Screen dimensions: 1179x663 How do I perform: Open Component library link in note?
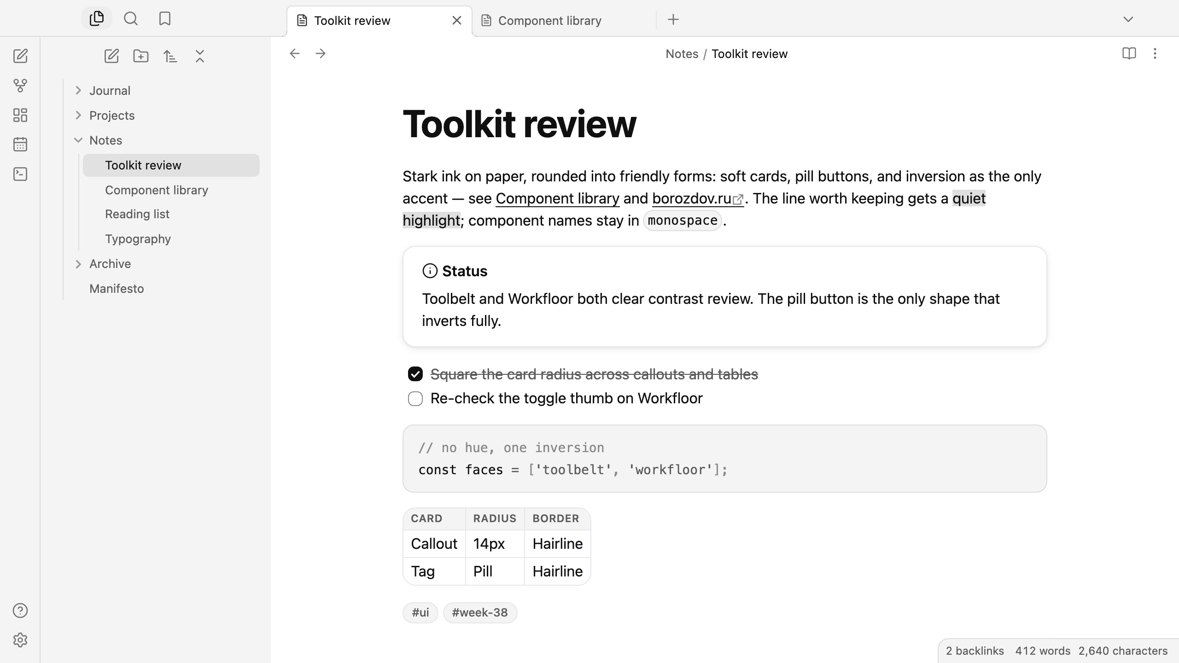(x=557, y=198)
